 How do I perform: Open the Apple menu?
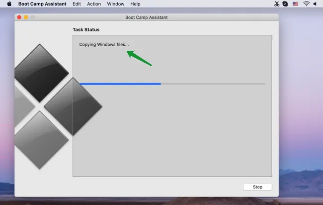[x=9, y=4]
